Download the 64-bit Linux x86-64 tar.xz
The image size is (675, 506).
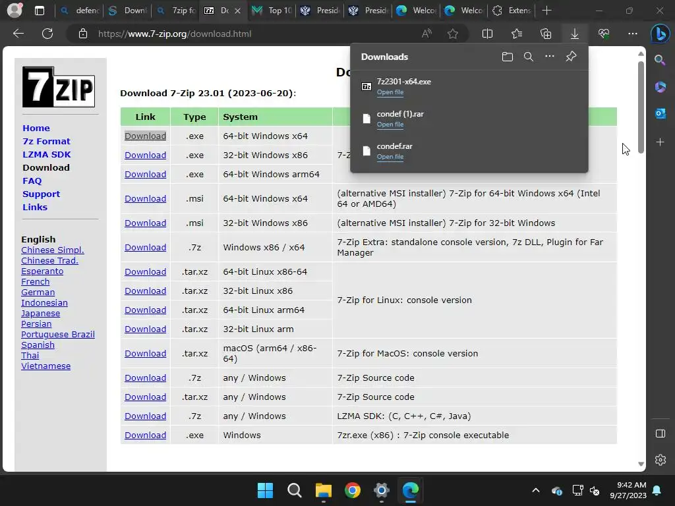[x=145, y=272]
